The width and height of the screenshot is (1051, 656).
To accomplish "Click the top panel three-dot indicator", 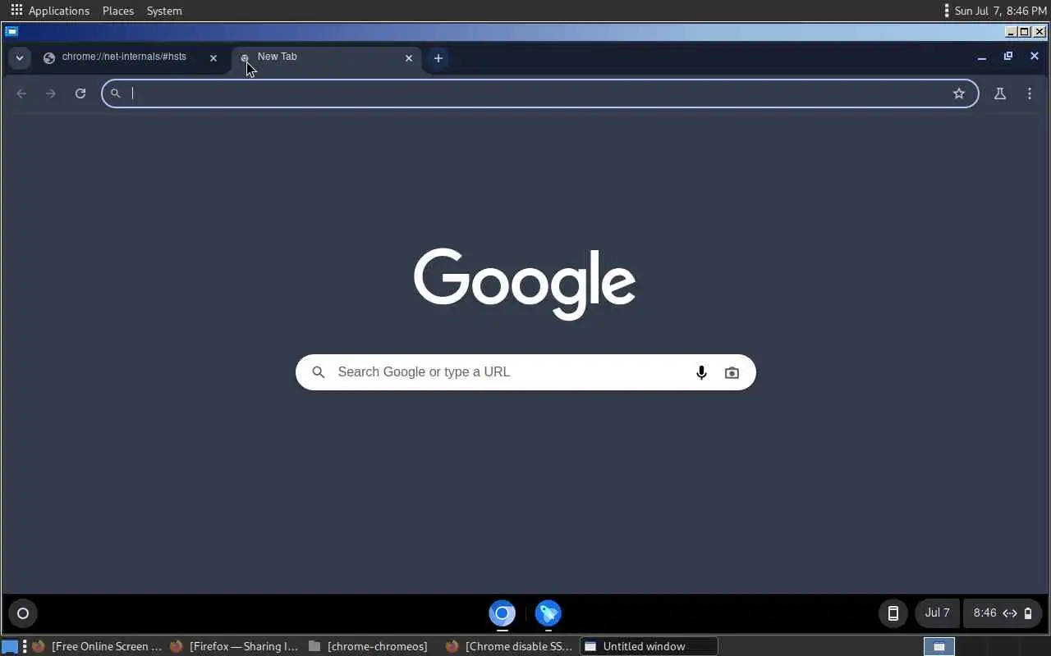I will (x=947, y=11).
